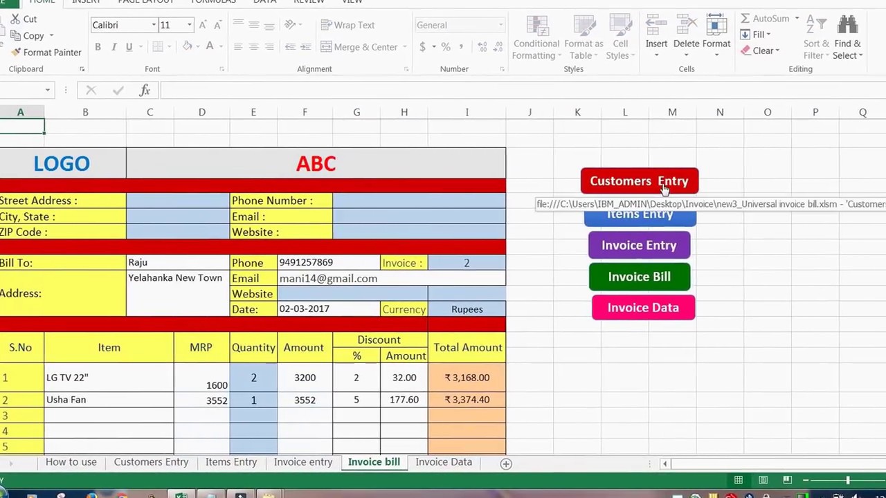Screen dimensions: 886x498
Task: Open the Copy options arrow
Action: (51, 36)
